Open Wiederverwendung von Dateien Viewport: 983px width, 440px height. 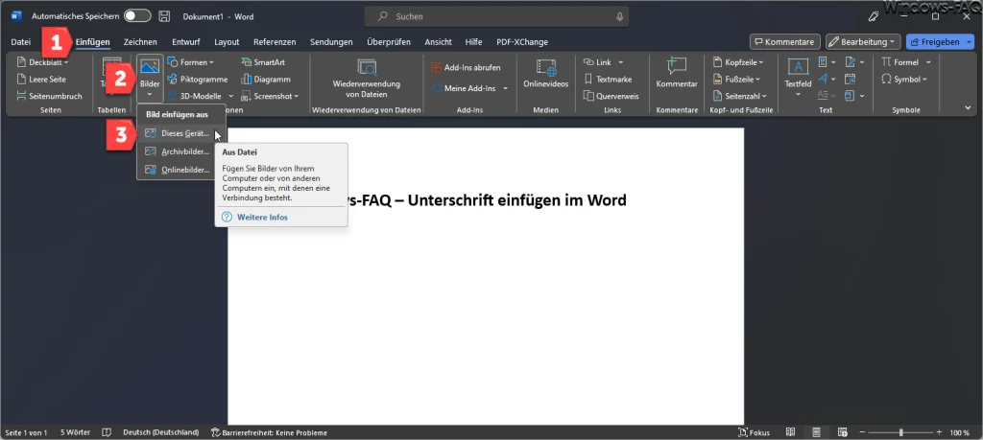coord(366,79)
